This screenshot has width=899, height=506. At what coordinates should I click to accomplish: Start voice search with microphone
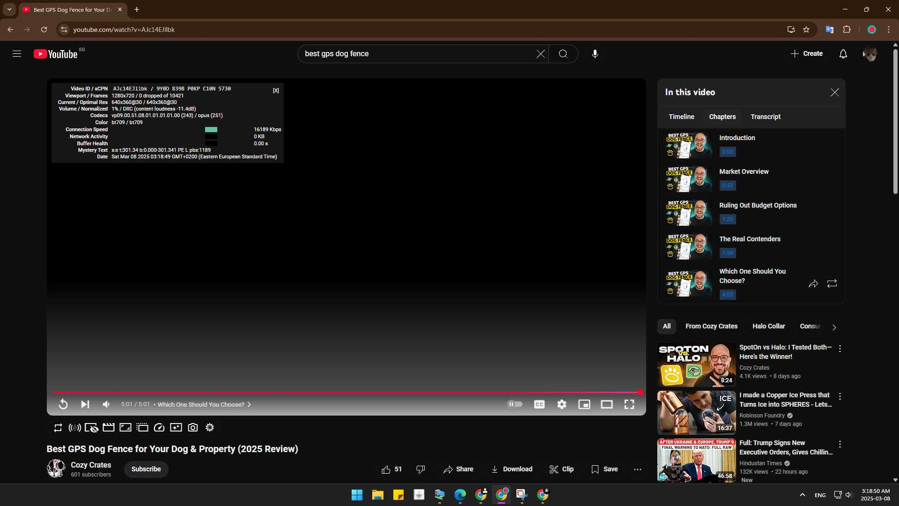click(x=595, y=54)
